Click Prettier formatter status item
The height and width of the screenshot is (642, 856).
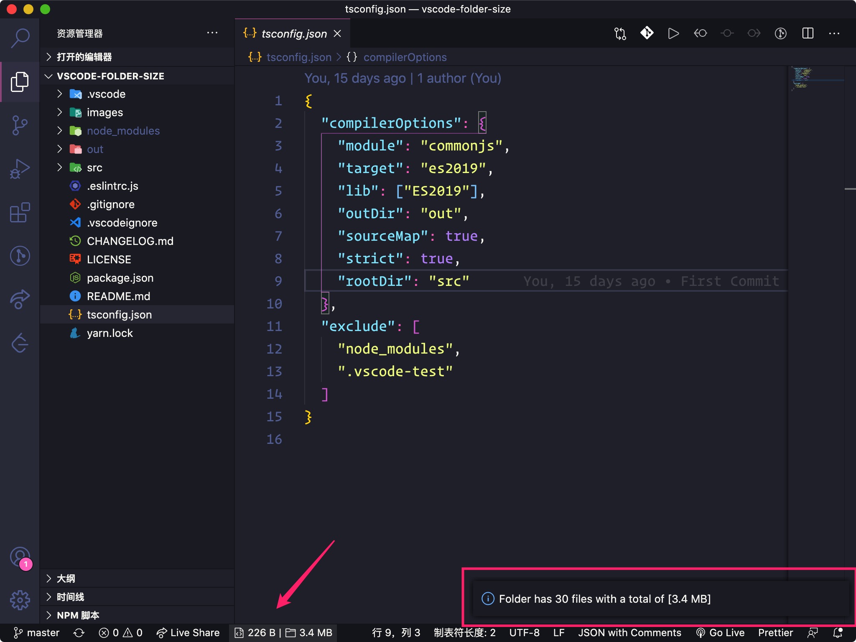pos(775,633)
